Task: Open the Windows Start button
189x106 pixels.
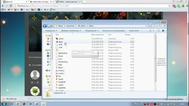Action: 4,104
